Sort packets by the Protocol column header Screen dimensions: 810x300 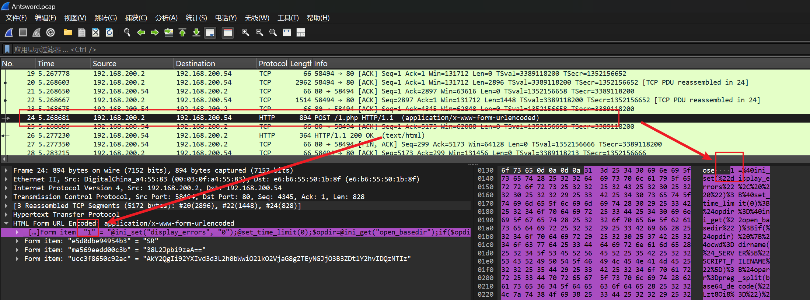click(272, 63)
